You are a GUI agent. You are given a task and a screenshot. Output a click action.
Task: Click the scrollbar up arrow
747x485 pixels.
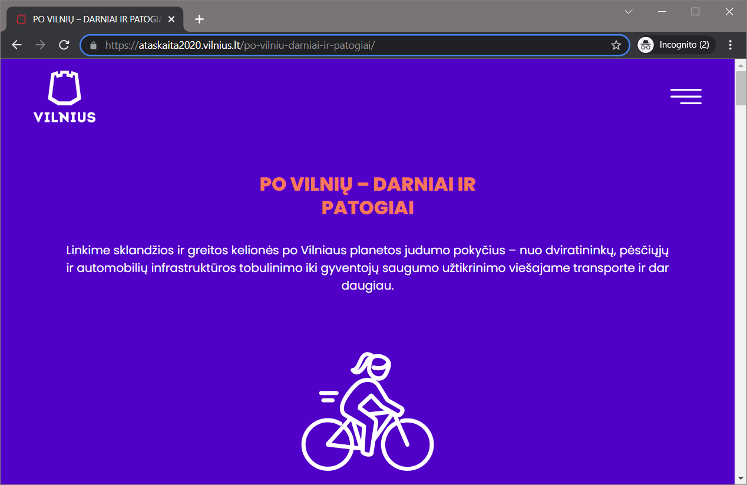741,64
